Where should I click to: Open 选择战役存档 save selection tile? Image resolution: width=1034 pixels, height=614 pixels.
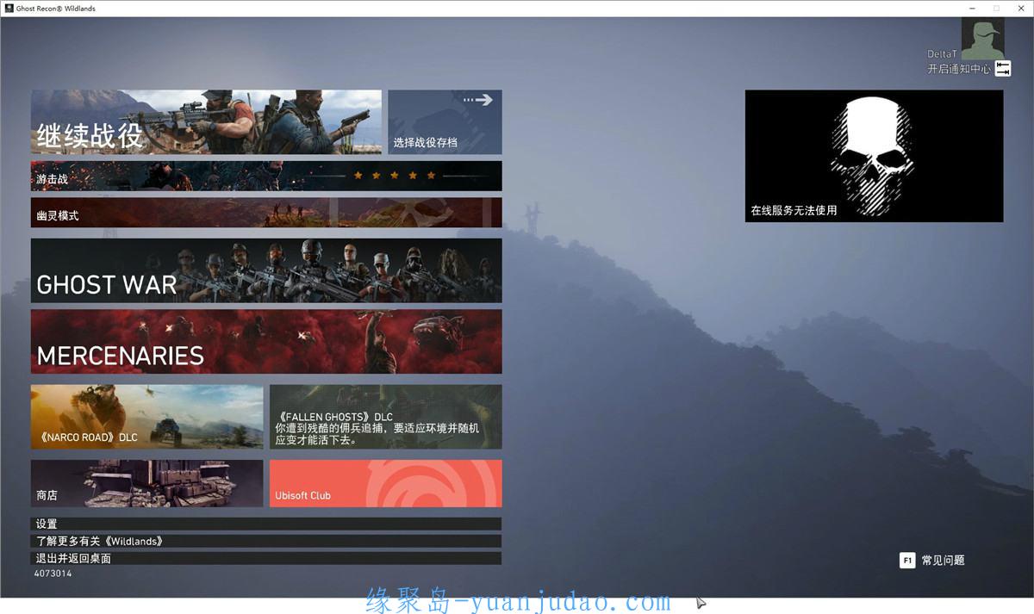click(x=445, y=122)
